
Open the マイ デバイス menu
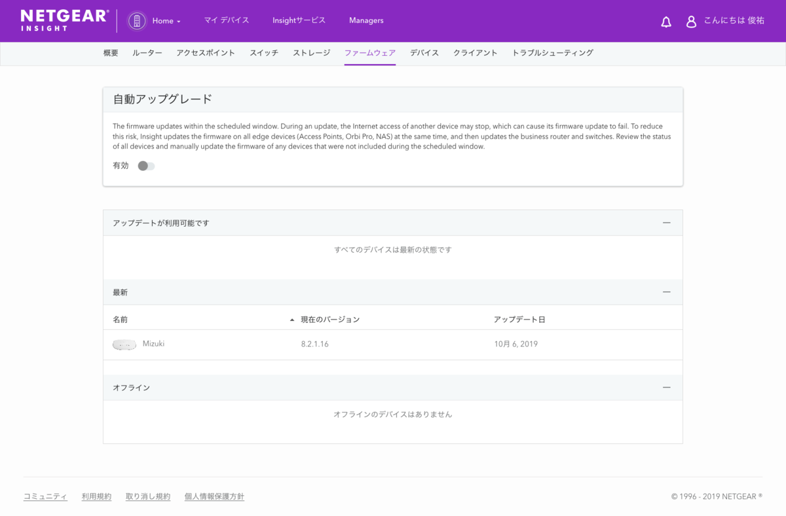point(227,20)
